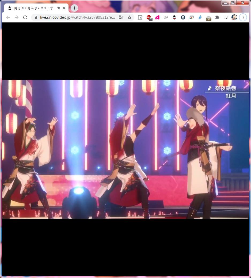Click the unit name 紅月

231,96
